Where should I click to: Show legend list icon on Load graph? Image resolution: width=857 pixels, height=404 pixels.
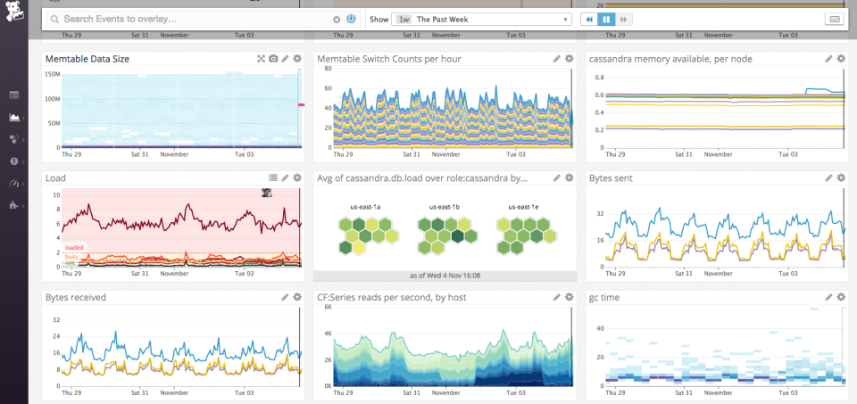pos(273,177)
